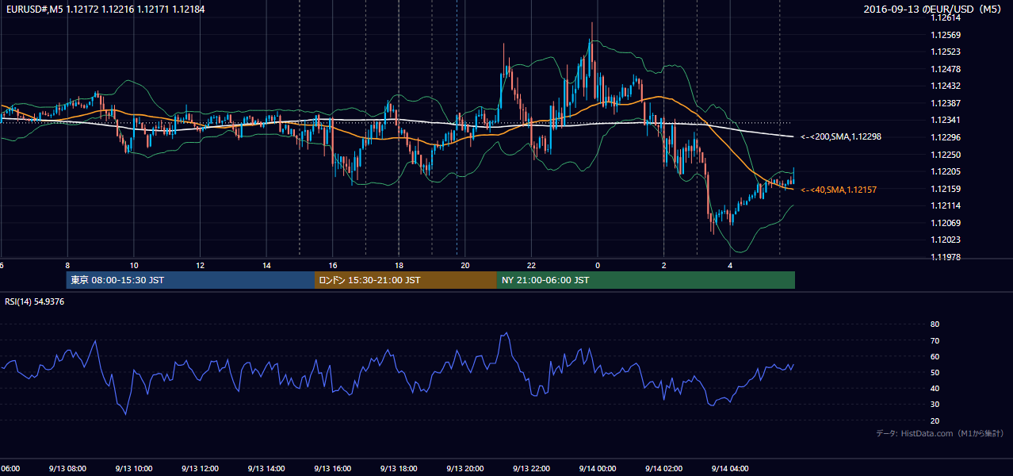This screenshot has height=476, width=1013.
Task: Click the 9/13 14:00 bottom date label
Action: click(x=266, y=469)
